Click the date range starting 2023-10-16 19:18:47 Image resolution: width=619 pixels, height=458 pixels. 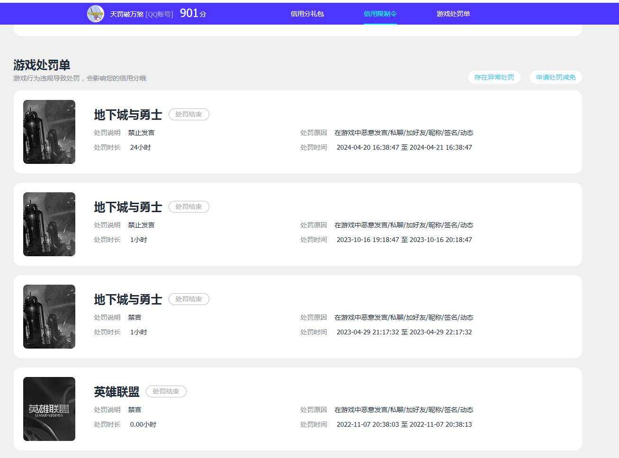pyautogui.click(x=404, y=240)
